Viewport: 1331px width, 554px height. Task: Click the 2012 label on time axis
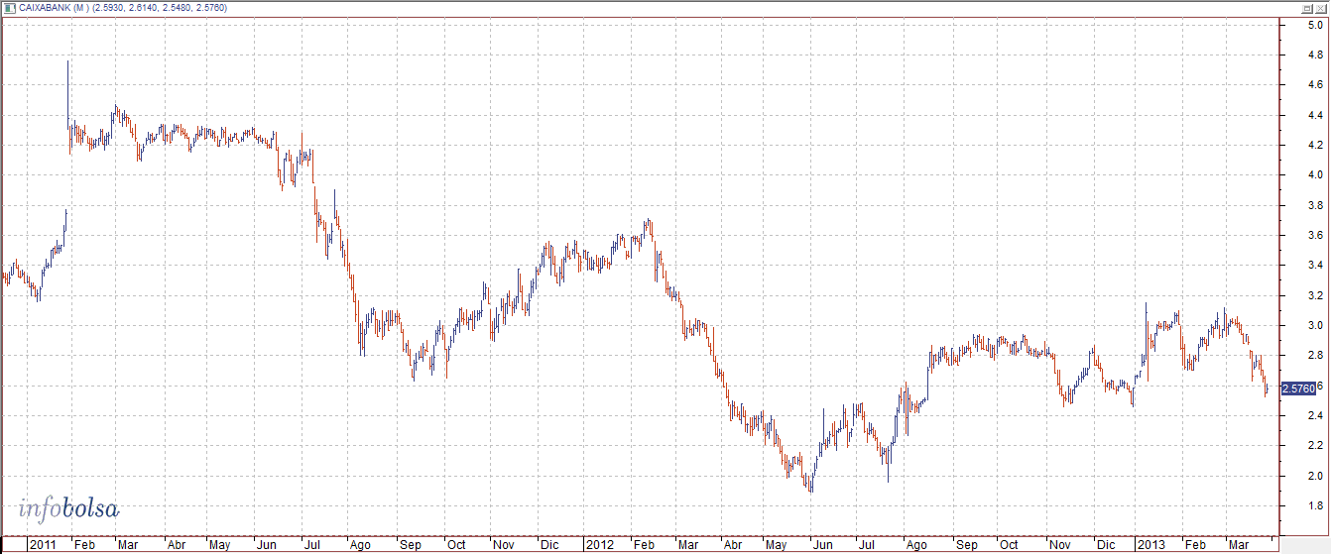tap(598, 545)
